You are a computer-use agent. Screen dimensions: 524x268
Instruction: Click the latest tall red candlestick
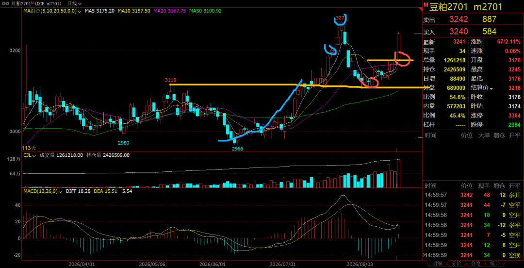tap(399, 46)
